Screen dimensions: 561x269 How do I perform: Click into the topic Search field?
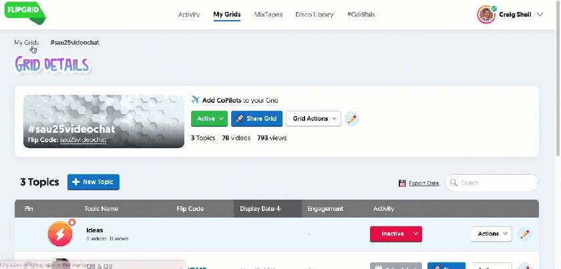(x=497, y=183)
